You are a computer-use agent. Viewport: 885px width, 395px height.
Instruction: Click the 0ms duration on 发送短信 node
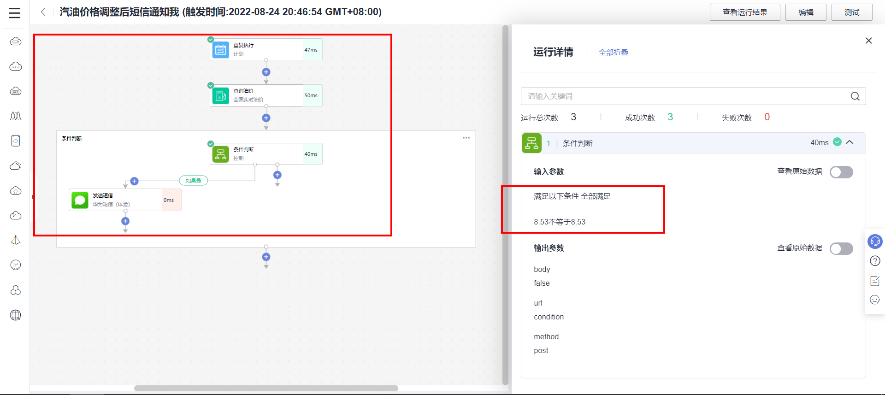[x=169, y=200]
